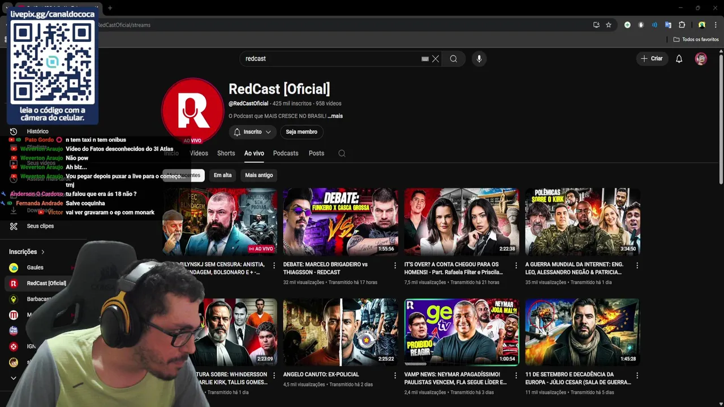Open the Angelo Canuto: Ex-Policial title
The width and height of the screenshot is (724, 407).
coord(321,374)
